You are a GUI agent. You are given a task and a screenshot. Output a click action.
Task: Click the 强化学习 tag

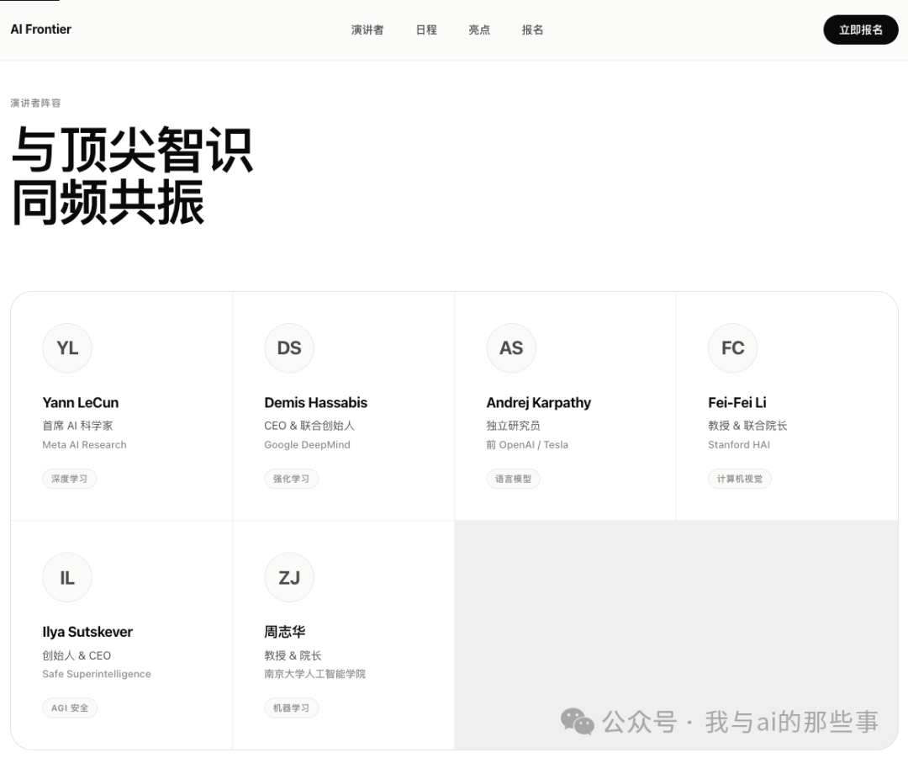[x=291, y=479]
